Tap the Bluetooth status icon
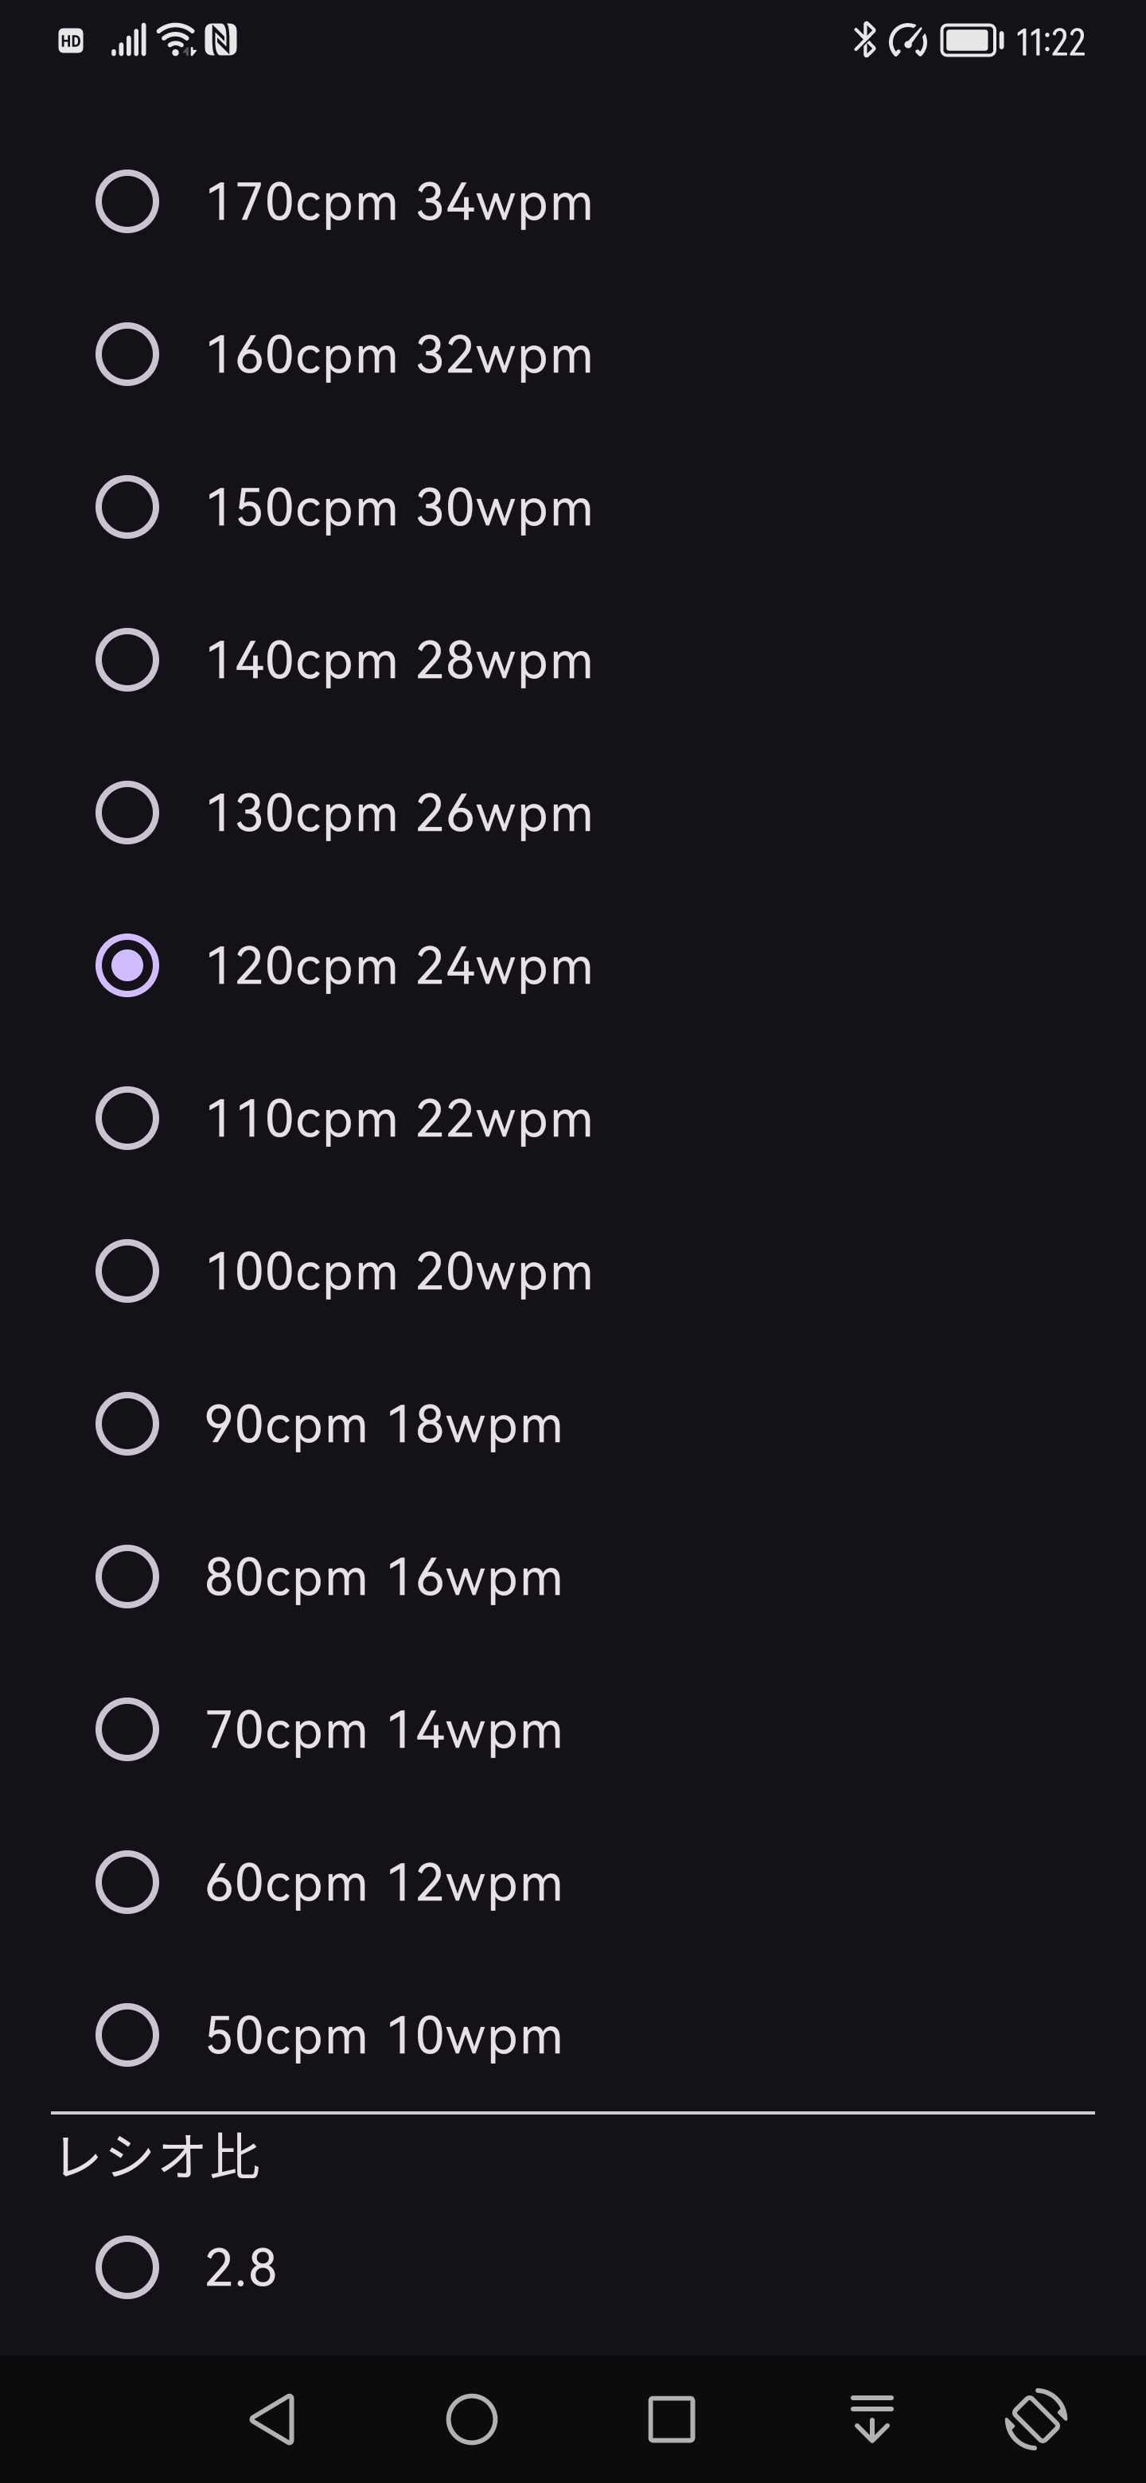The width and height of the screenshot is (1146, 2483). click(864, 41)
